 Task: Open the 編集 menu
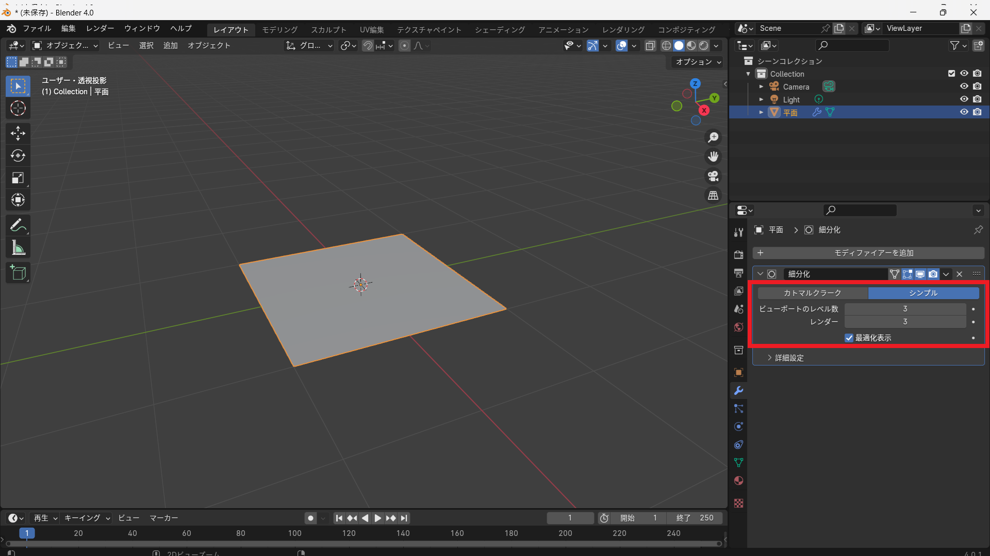(68, 29)
